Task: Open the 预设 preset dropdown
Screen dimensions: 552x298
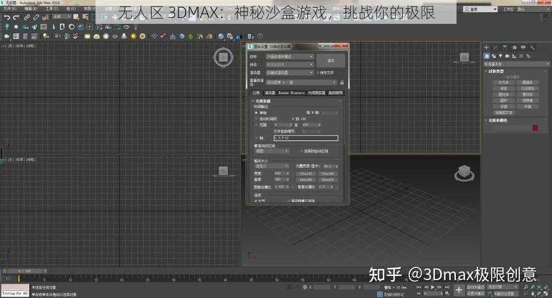Action: pos(289,64)
